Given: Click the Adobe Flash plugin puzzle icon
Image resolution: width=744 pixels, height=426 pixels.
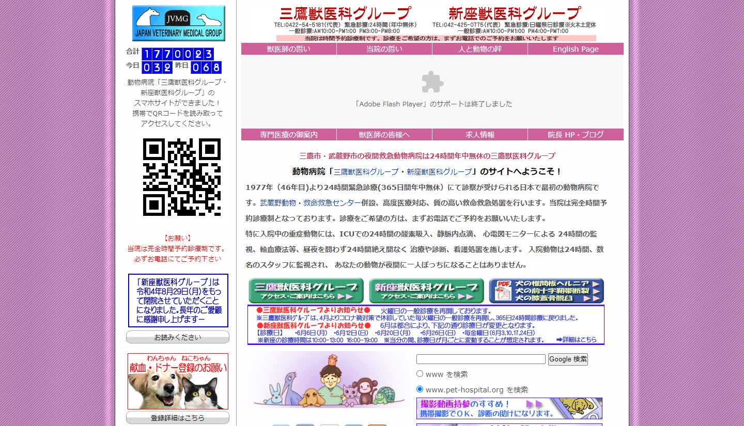Looking at the screenshot, I should [432, 82].
